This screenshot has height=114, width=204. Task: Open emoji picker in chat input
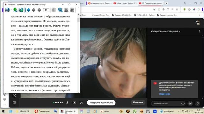[183, 103]
